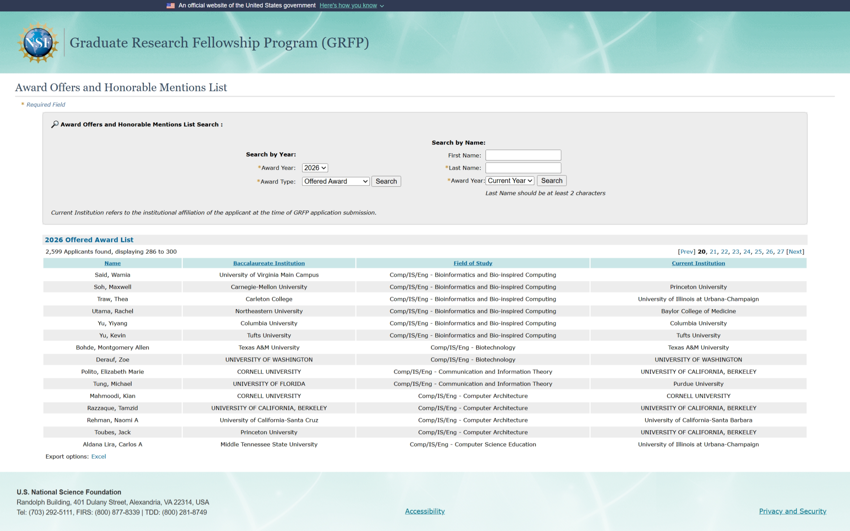
Task: Click 'University of California-Santa Barbara' cell
Action: (698, 420)
